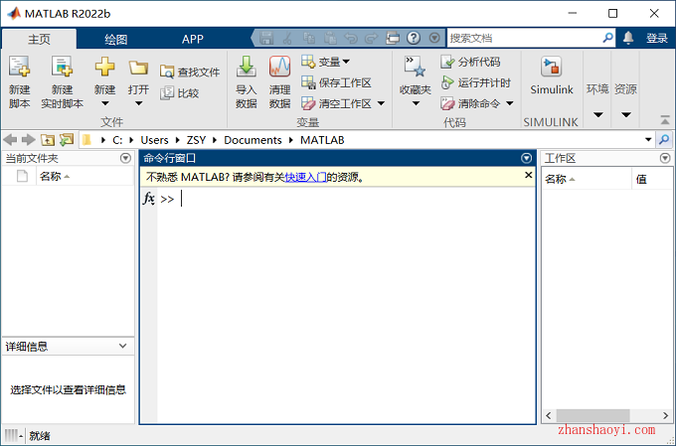
Task: Collapse the 详细信息 panel chevron
Action: 123,346
